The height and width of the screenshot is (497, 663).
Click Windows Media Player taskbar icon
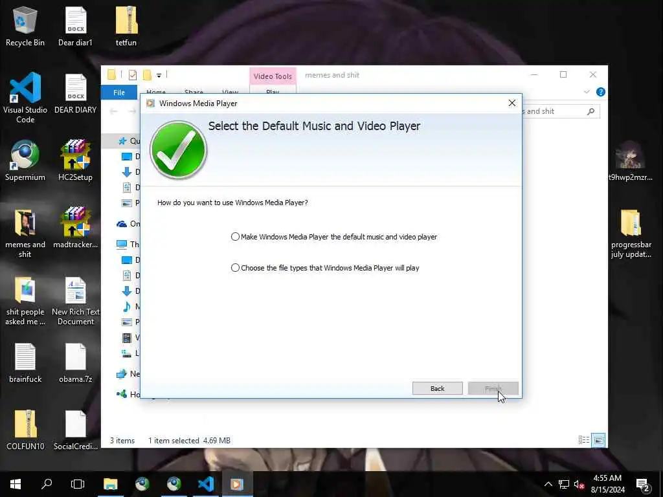pos(237,484)
